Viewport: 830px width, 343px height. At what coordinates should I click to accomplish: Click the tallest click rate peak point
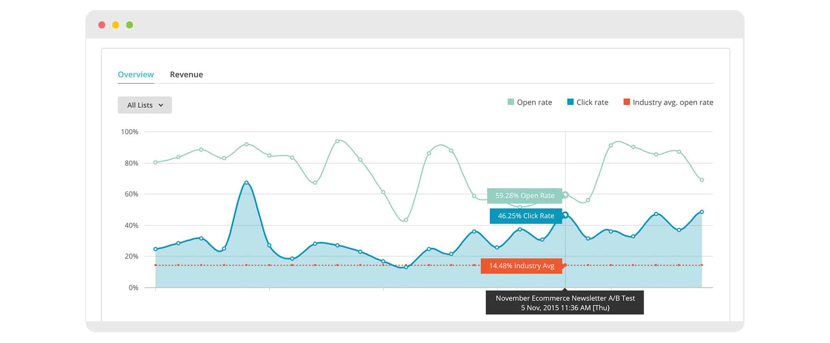coord(246,183)
